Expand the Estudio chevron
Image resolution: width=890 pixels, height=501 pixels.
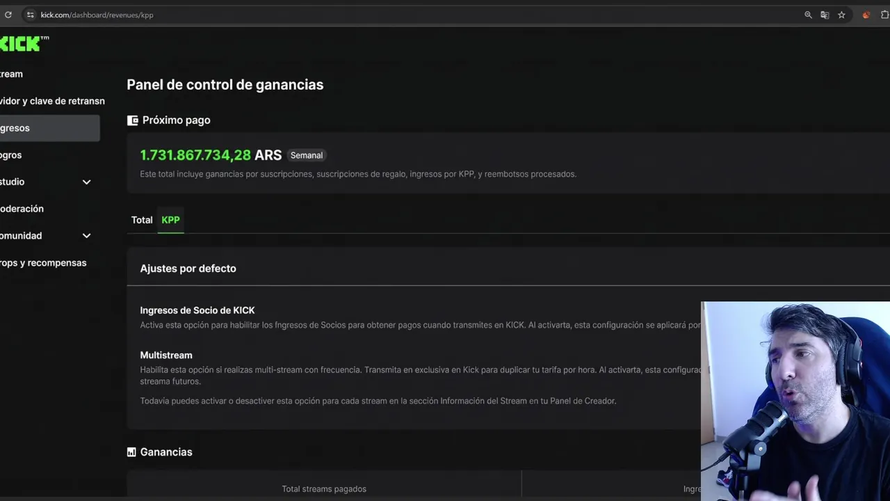[x=87, y=182]
